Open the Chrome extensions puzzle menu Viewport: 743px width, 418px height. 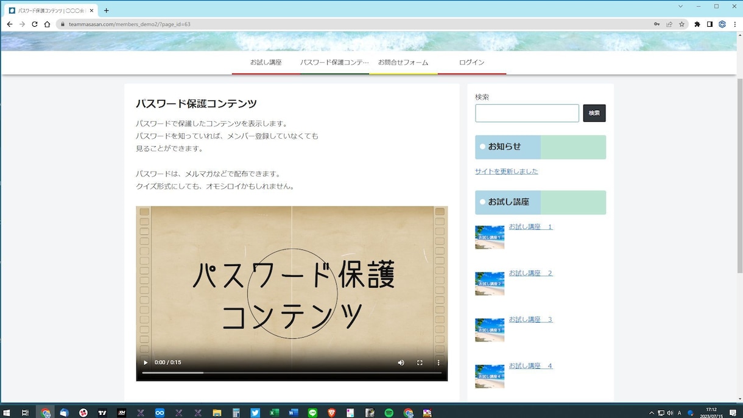point(697,24)
